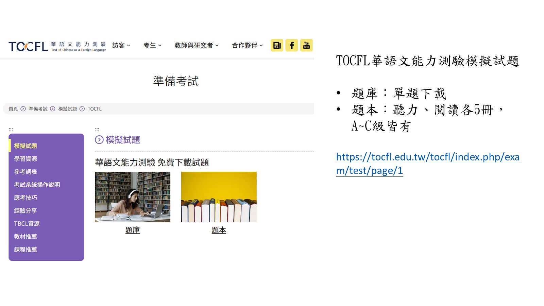Viewport: 544px width, 306px height.
Task: Click bullet text 題庫:單題下載
Action: click(398, 93)
